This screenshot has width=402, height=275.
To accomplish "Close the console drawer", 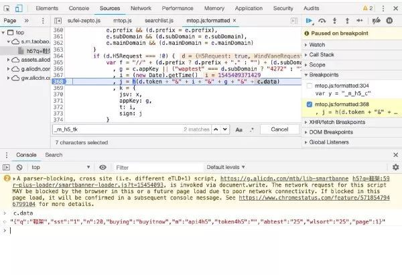I will click(395, 155).
